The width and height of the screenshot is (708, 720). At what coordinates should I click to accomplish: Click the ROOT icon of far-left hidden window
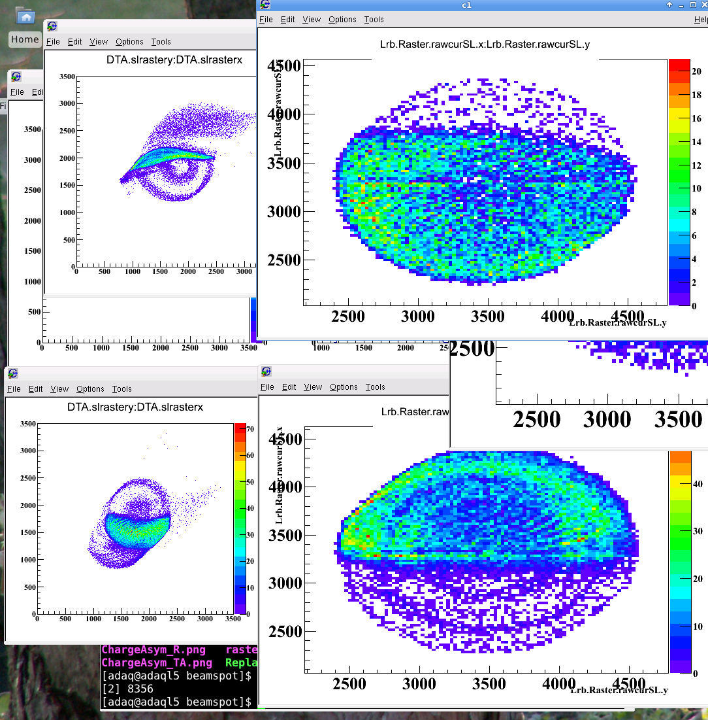point(16,77)
